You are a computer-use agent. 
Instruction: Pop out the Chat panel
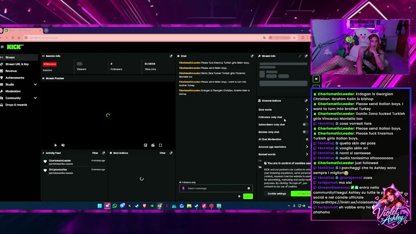[252, 56]
